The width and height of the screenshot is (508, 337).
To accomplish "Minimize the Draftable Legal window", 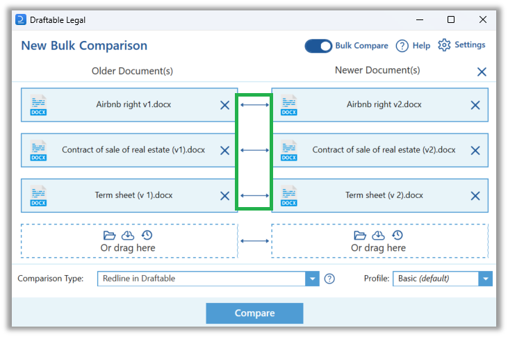I will coord(420,19).
